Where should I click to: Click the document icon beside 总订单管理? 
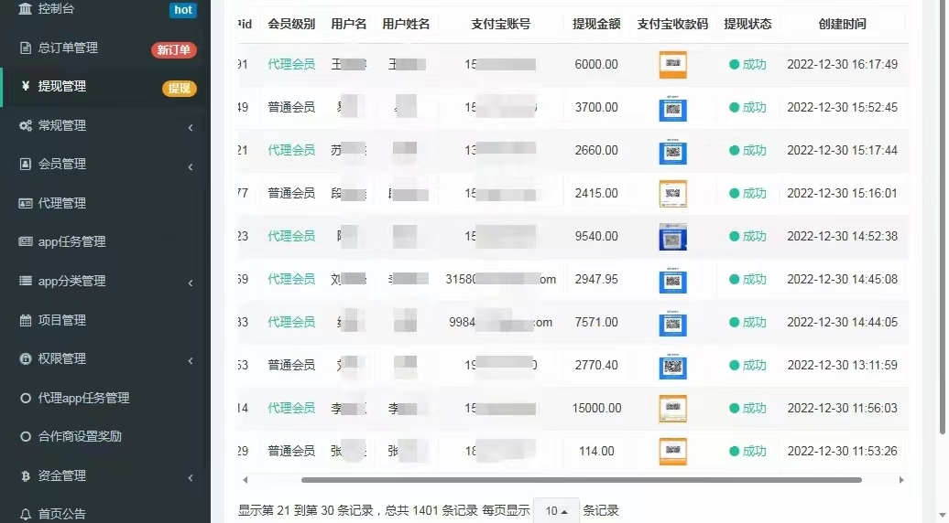click(x=25, y=48)
